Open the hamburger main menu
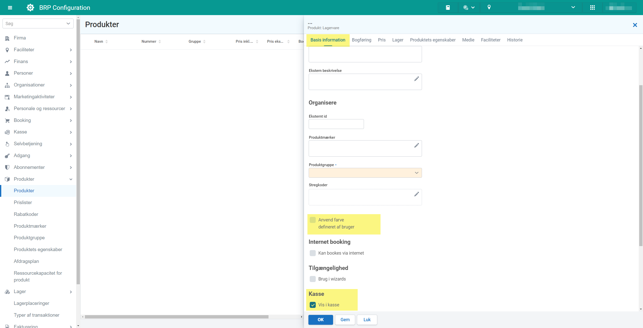This screenshot has height=328, width=643. pos(10,8)
